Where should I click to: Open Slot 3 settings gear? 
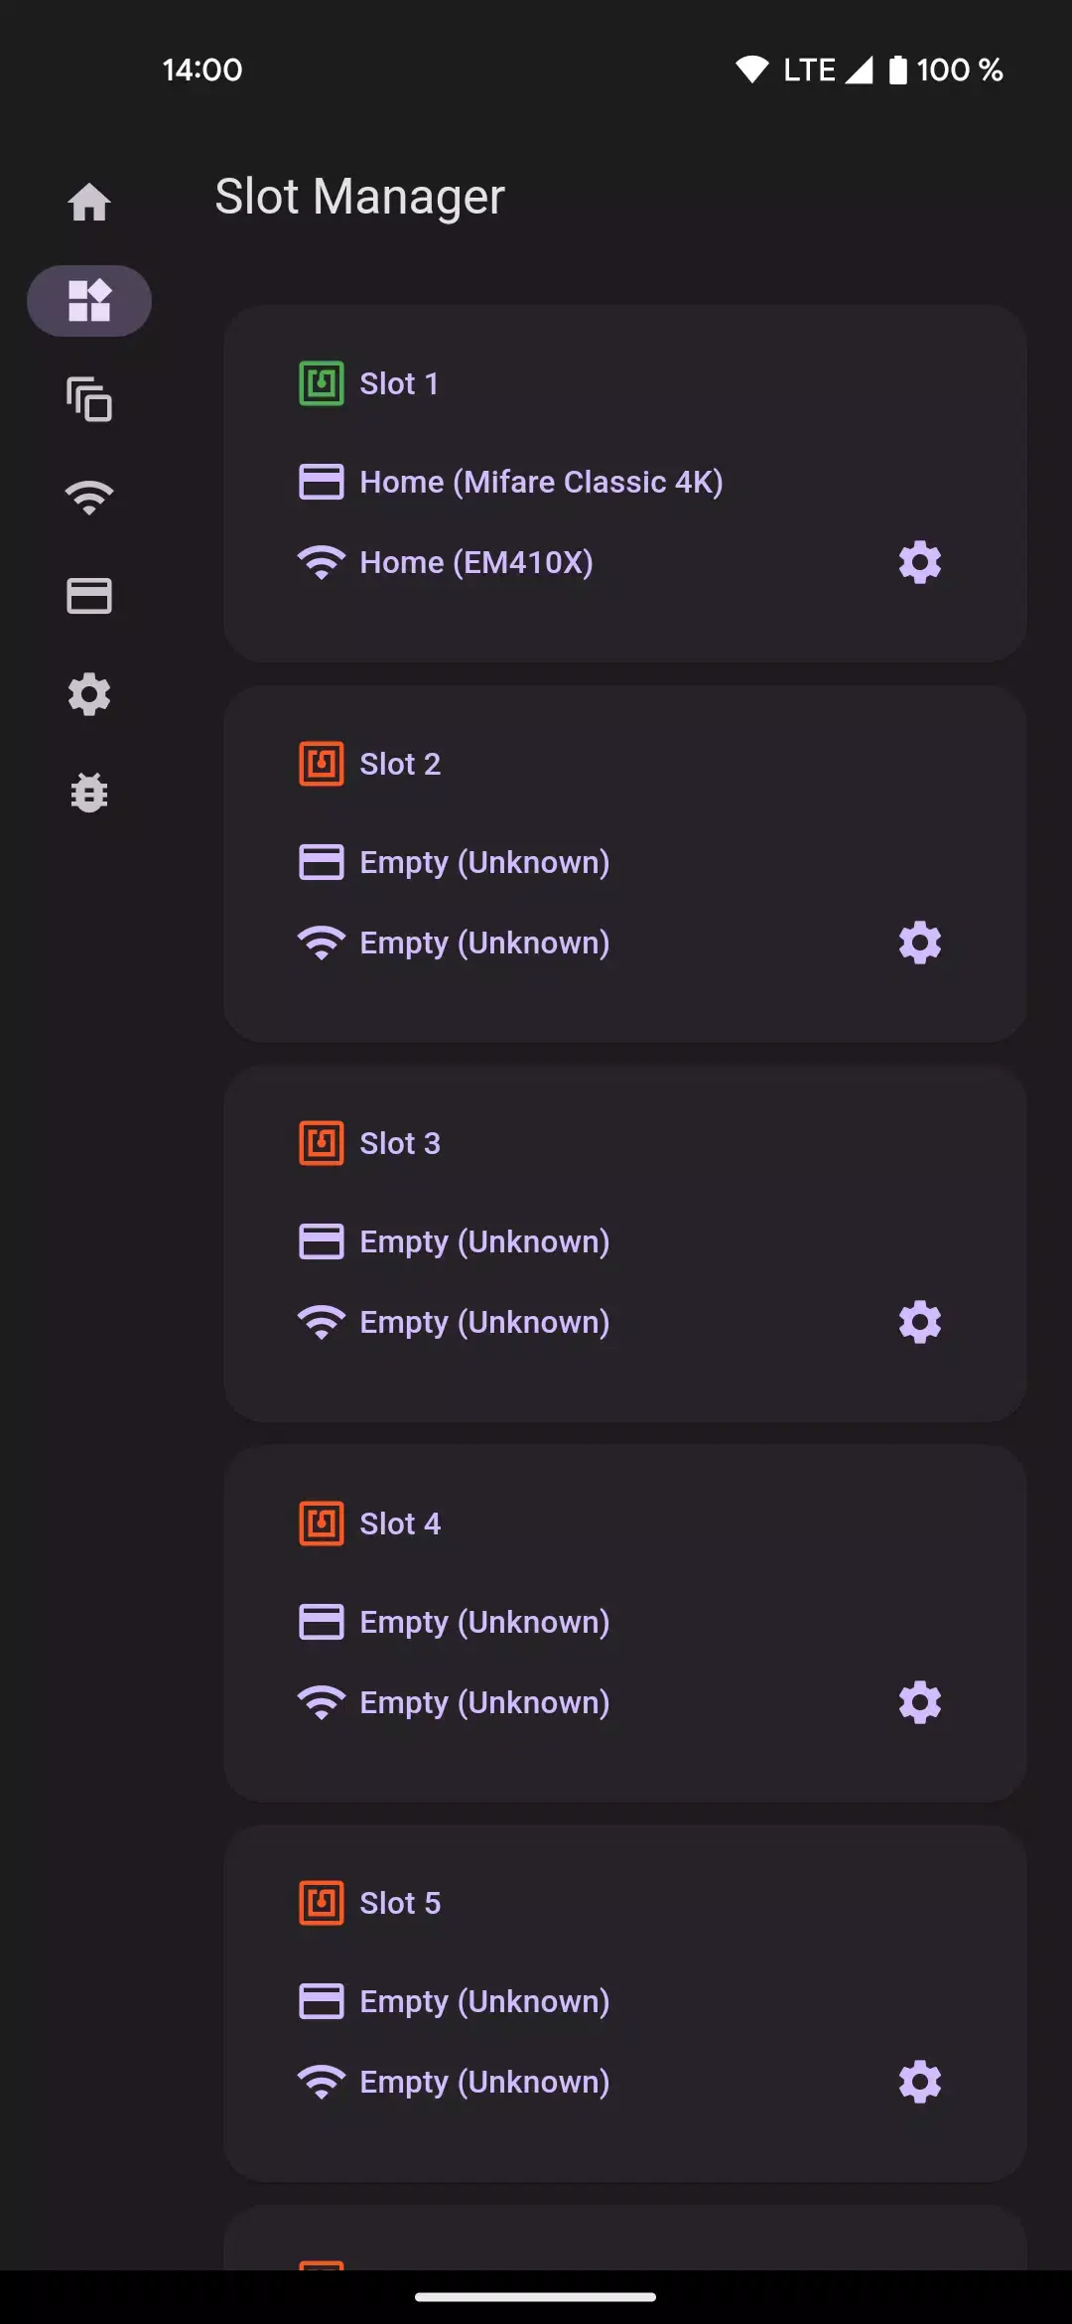[x=919, y=1322]
